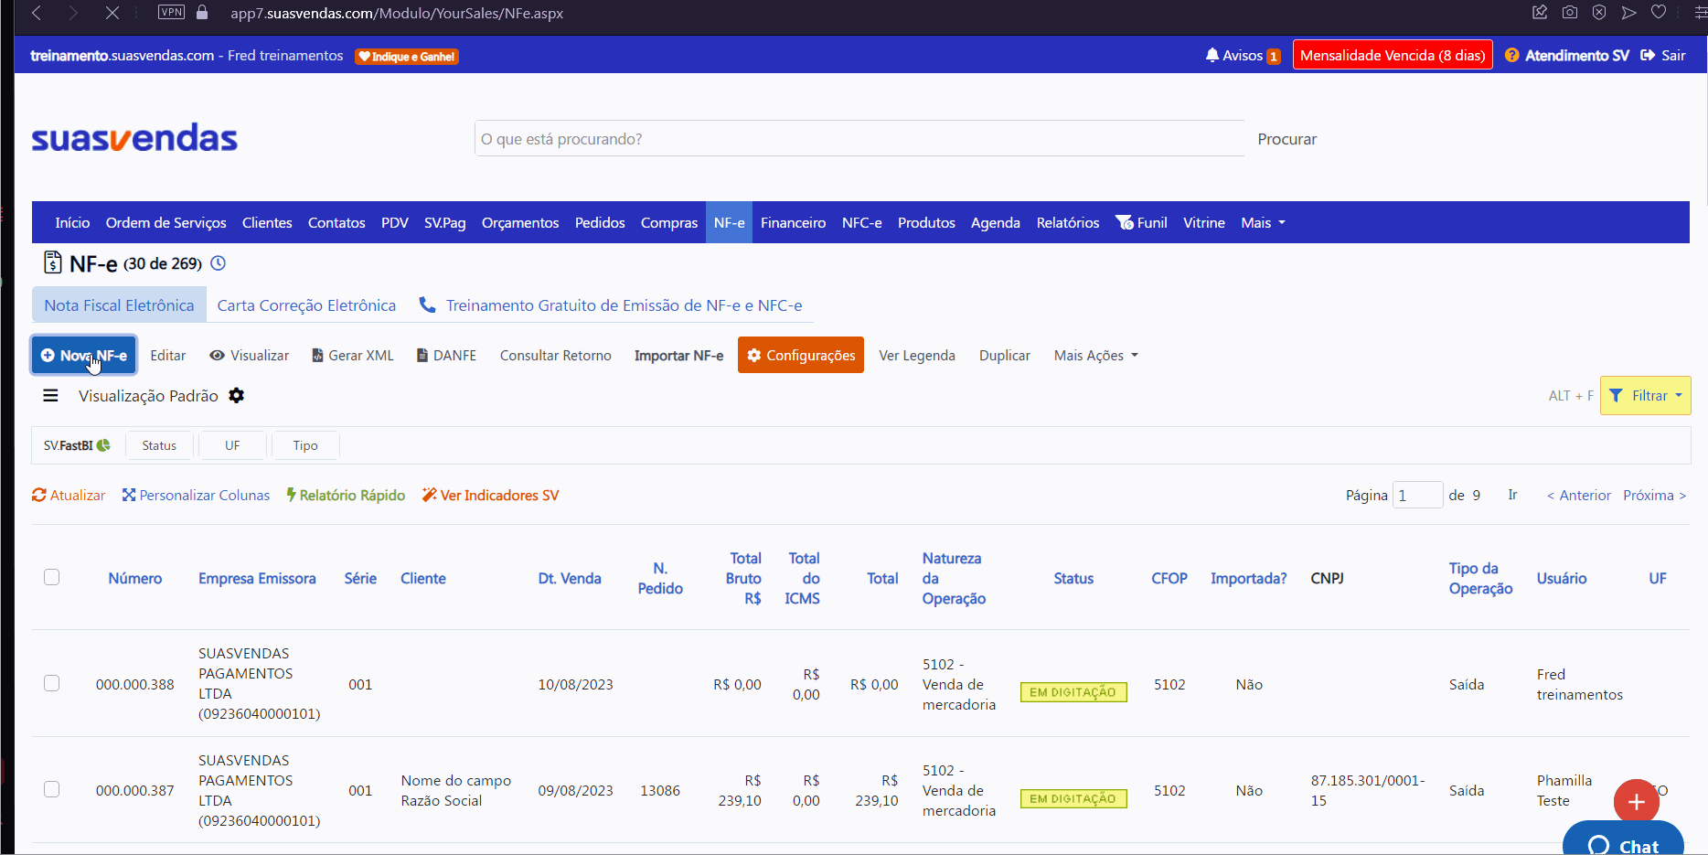Open the Relatórios menu item
This screenshot has height=855, width=1708.
[1067, 222]
